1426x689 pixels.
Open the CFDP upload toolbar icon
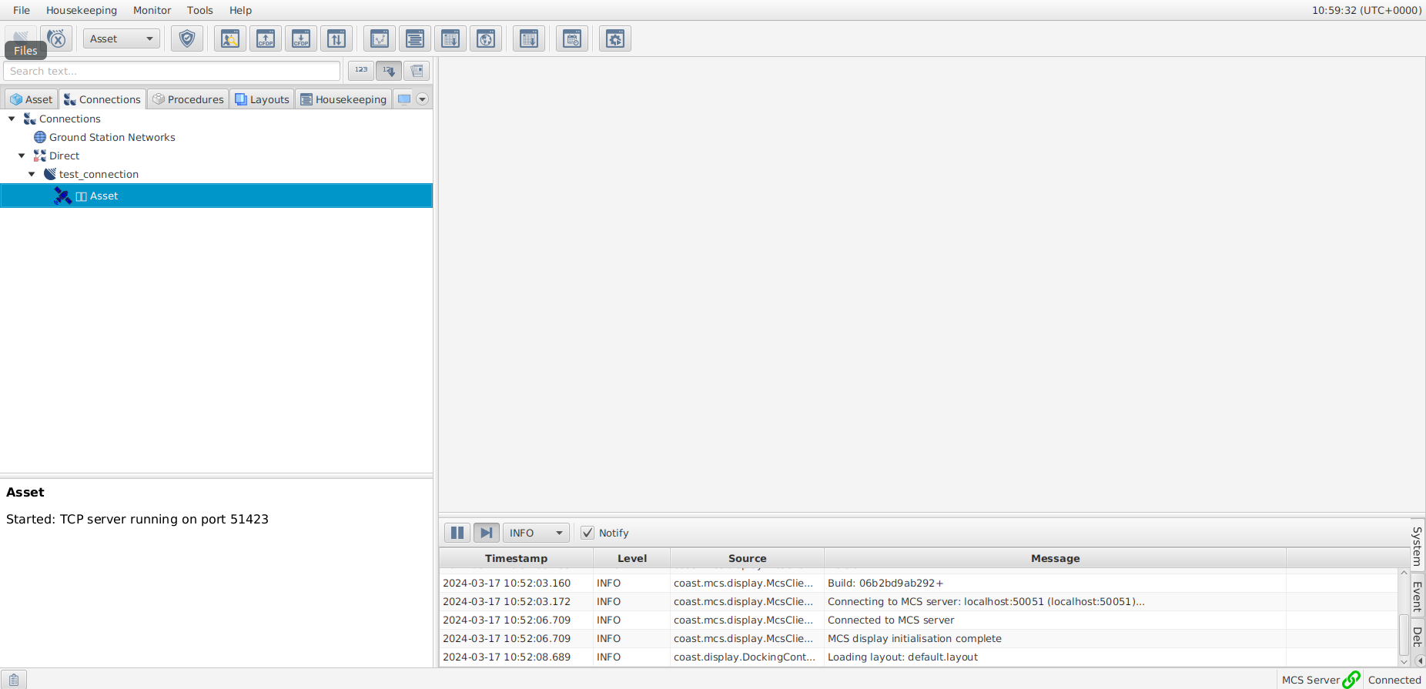(x=266, y=38)
